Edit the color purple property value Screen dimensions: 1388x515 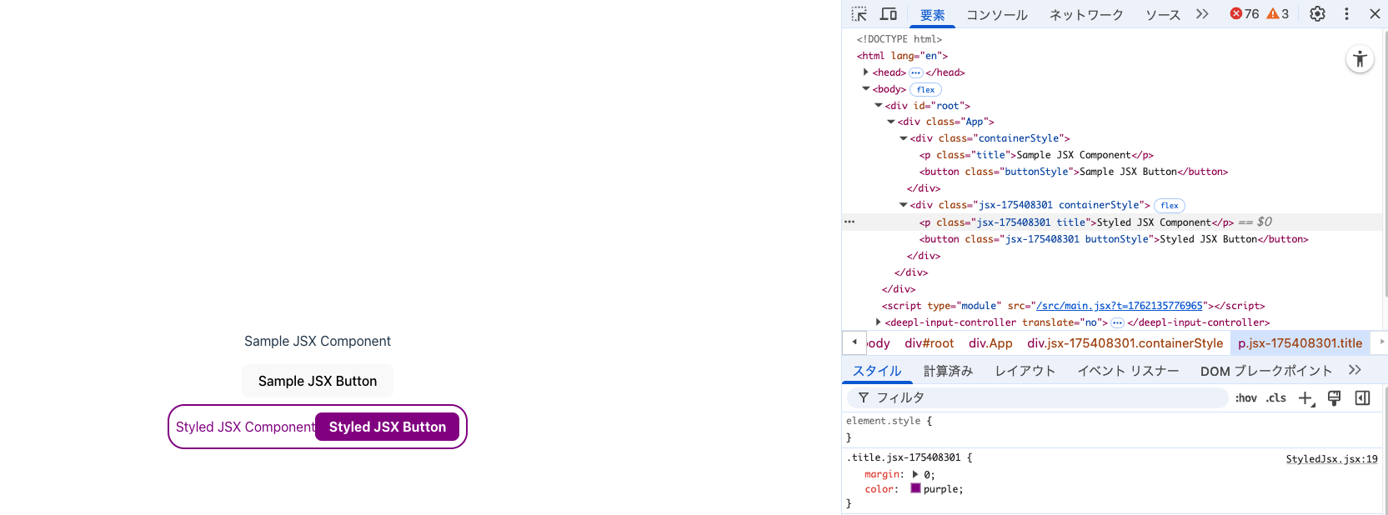point(943,489)
